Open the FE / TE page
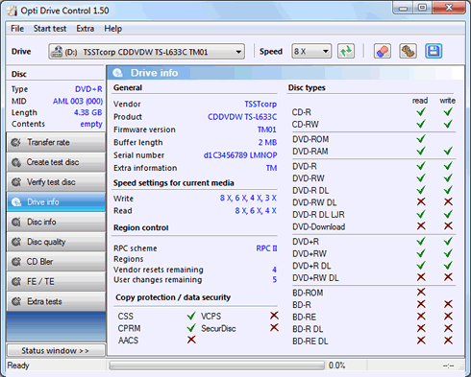 pos(56,282)
